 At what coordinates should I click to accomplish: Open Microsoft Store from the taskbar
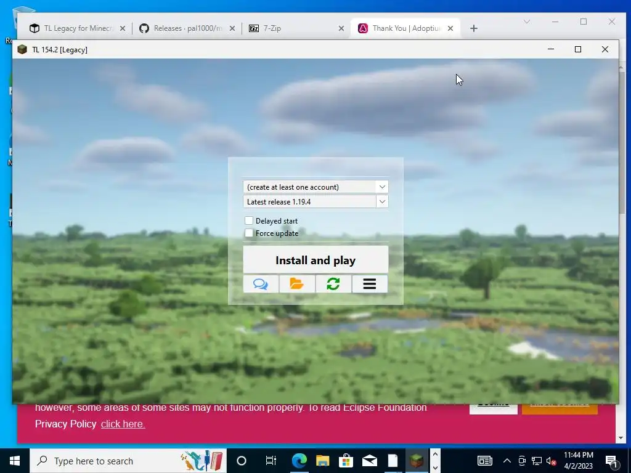[x=346, y=461]
